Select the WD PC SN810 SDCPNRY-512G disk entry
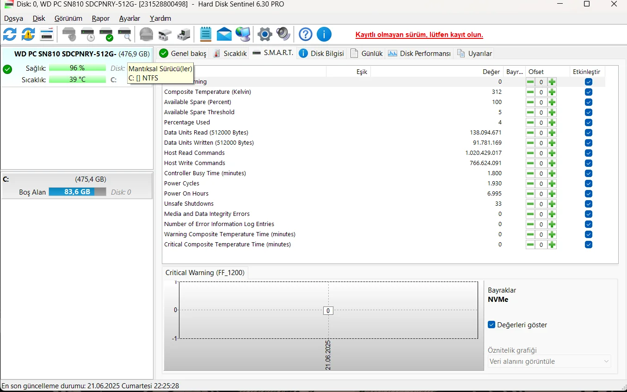 77,66
